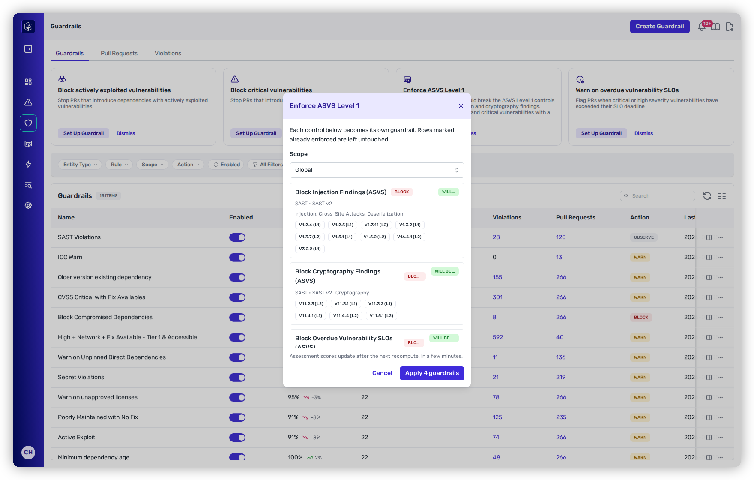
Task: Click the export document icon in the header
Action: coord(729,27)
